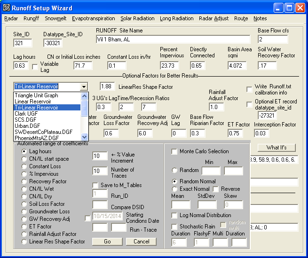The width and height of the screenshot is (308, 258).
Task: Open the Radar Adjust menu
Action: [213, 19]
